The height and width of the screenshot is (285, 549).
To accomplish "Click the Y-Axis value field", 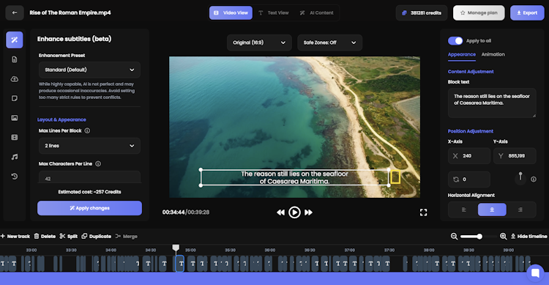I will 515,156.
